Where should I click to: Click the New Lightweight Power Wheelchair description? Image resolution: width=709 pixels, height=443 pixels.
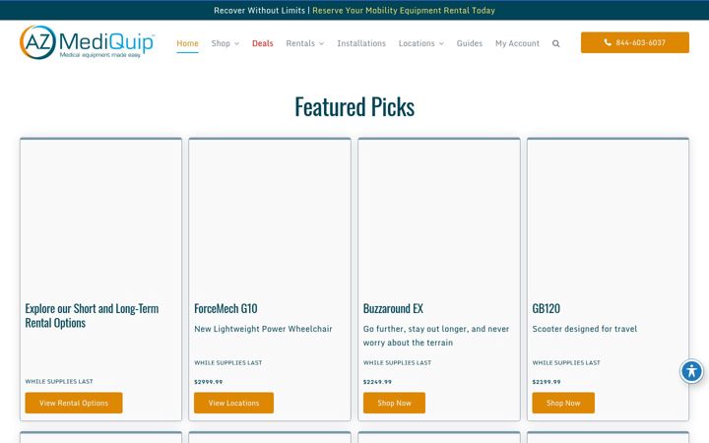(263, 329)
